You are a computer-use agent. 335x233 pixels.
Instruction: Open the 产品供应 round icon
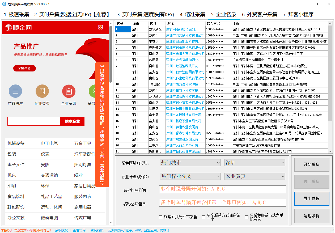point(15,91)
